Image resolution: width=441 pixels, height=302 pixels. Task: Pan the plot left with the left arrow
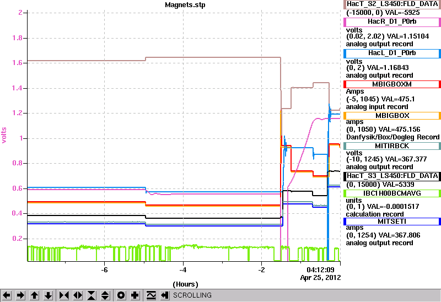7,295
